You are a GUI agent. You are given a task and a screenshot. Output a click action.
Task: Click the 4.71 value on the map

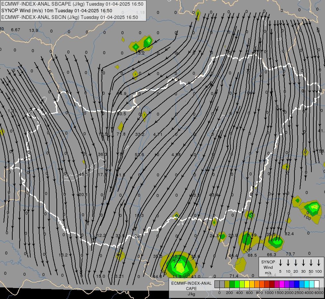tap(158, 134)
